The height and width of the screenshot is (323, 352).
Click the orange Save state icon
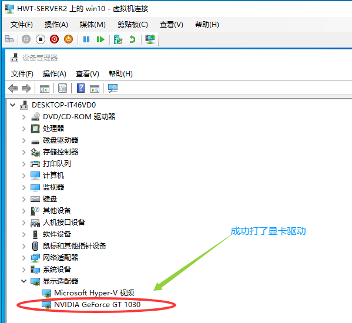pyautogui.click(x=69, y=39)
